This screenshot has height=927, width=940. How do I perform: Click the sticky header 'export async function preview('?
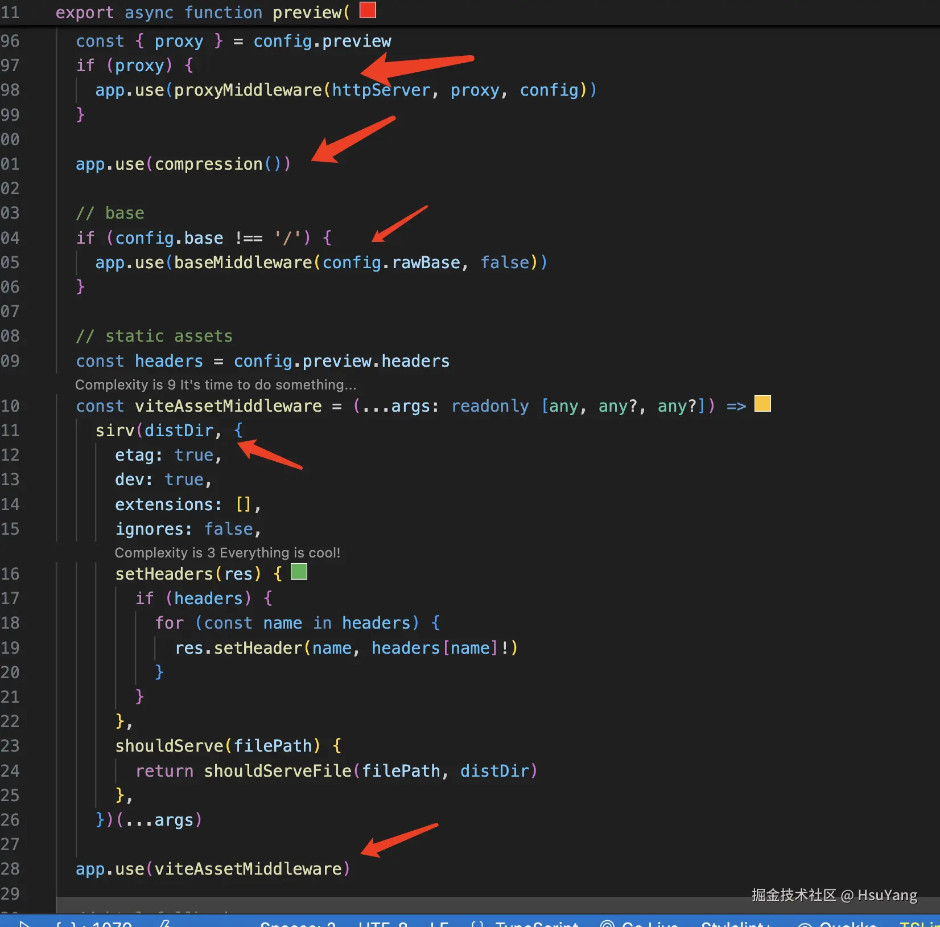click(203, 13)
